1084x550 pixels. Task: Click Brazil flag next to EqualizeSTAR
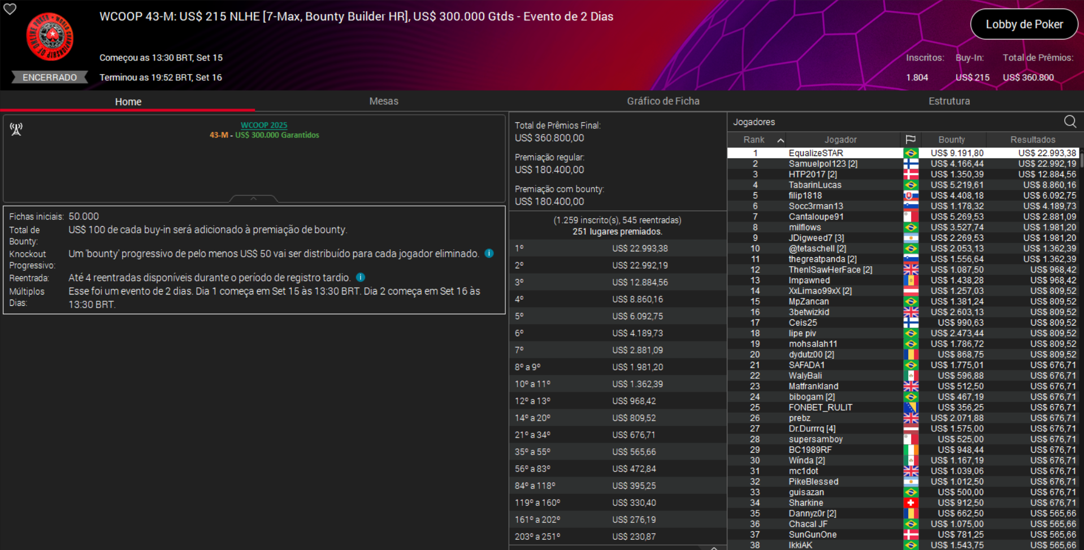click(x=910, y=153)
